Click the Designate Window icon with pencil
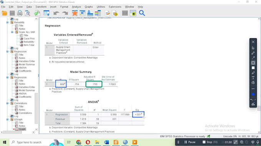 pyautogui.click(x=107, y=13)
